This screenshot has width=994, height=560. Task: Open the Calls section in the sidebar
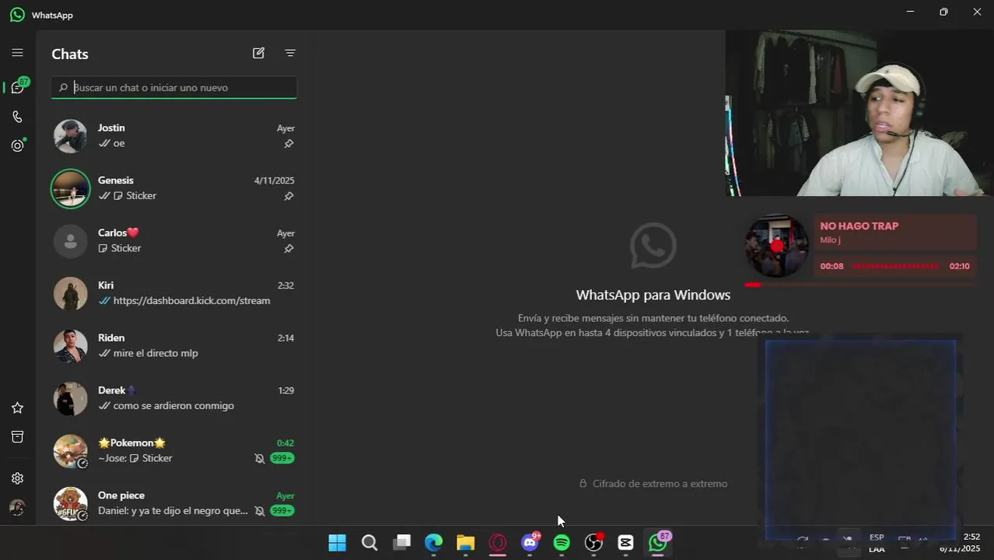click(17, 117)
